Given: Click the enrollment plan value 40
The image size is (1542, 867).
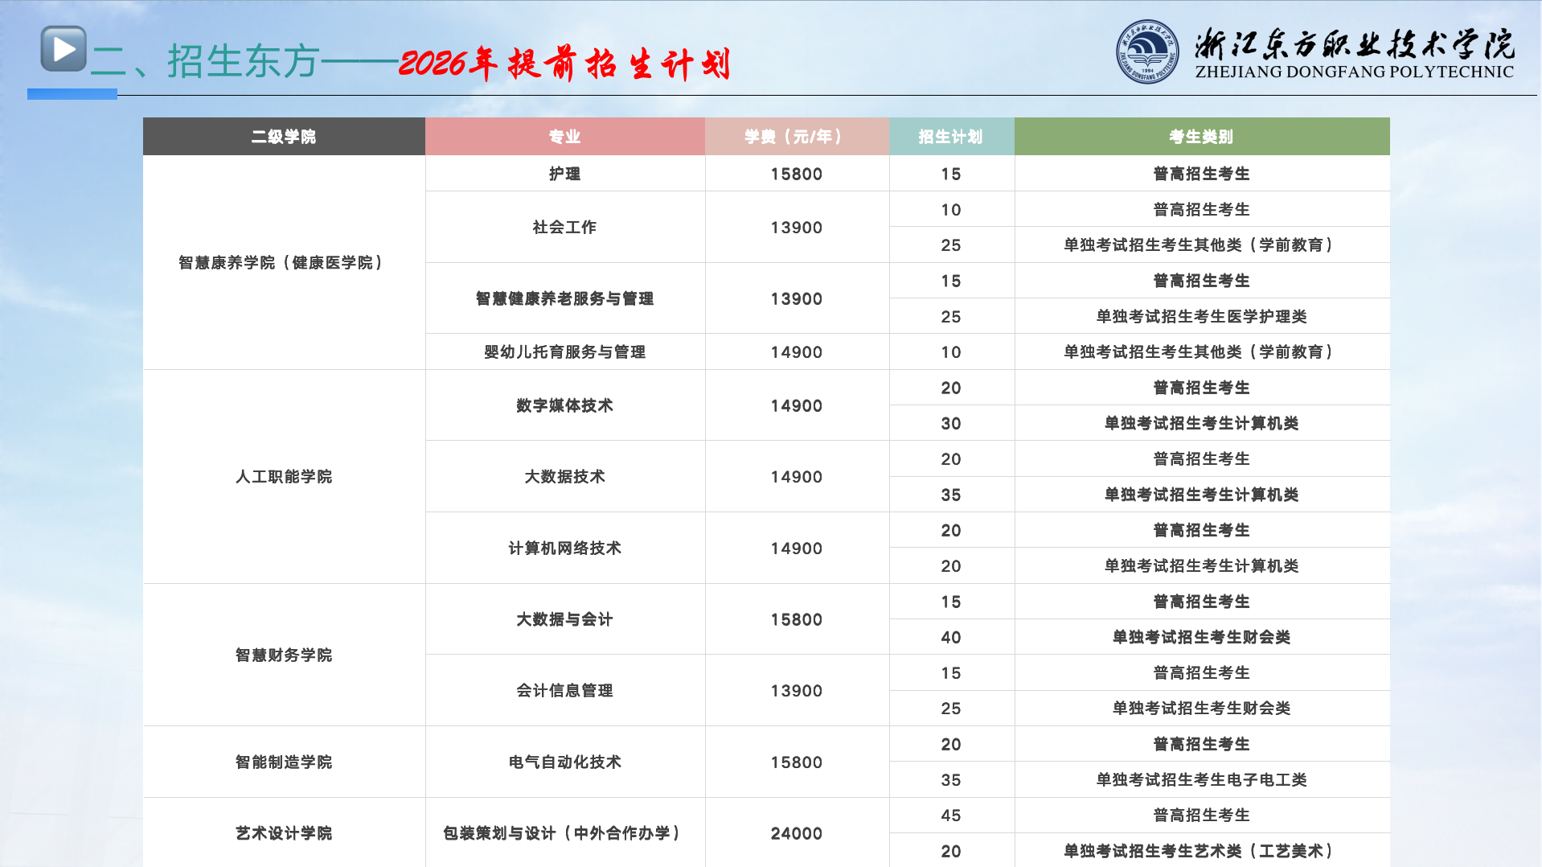Looking at the screenshot, I should tap(951, 637).
